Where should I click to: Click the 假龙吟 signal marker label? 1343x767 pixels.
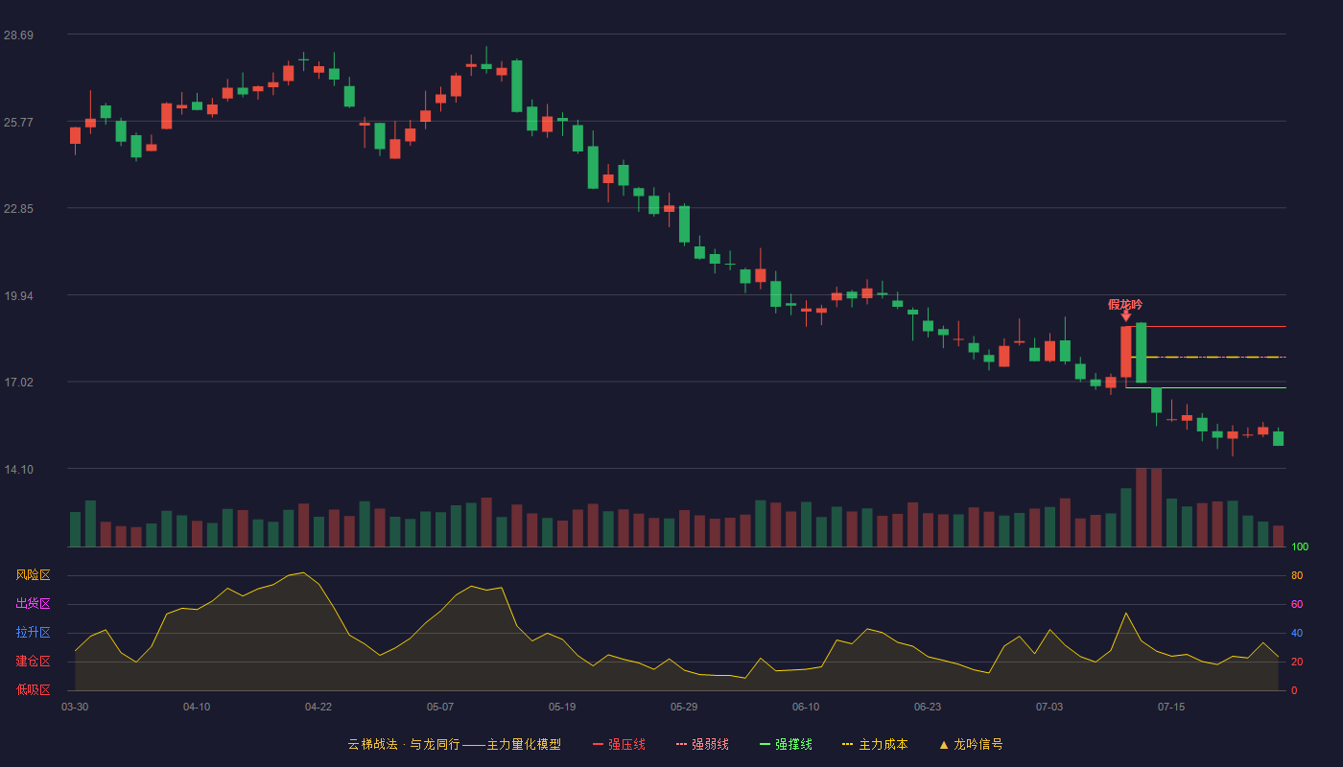pos(1125,304)
